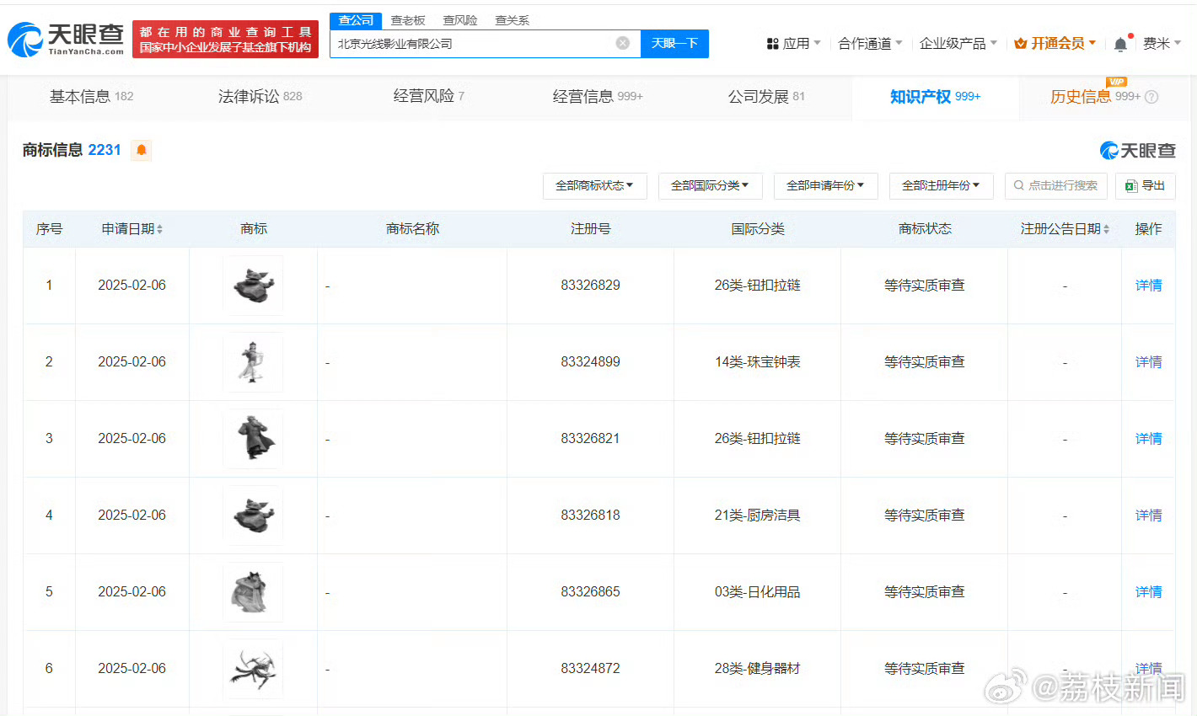Select the 查公司 search mode tab
This screenshot has width=1197, height=716.
coord(356,20)
